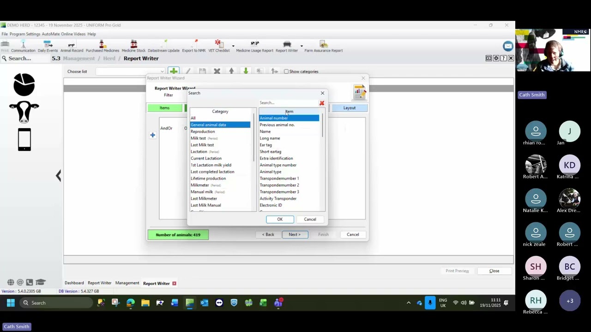This screenshot has height=332, width=591.
Task: Click the main Search box top left
Action: (25, 59)
